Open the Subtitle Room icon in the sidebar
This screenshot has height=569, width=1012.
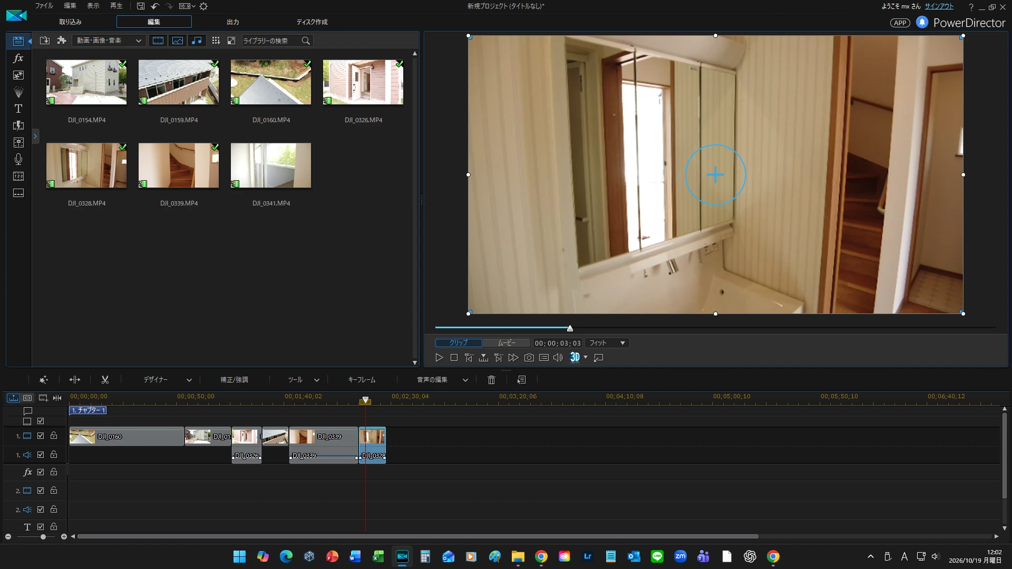[18, 193]
